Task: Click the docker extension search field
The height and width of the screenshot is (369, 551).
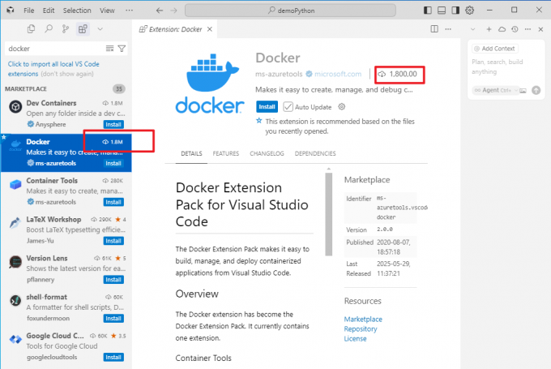Action: [54, 49]
